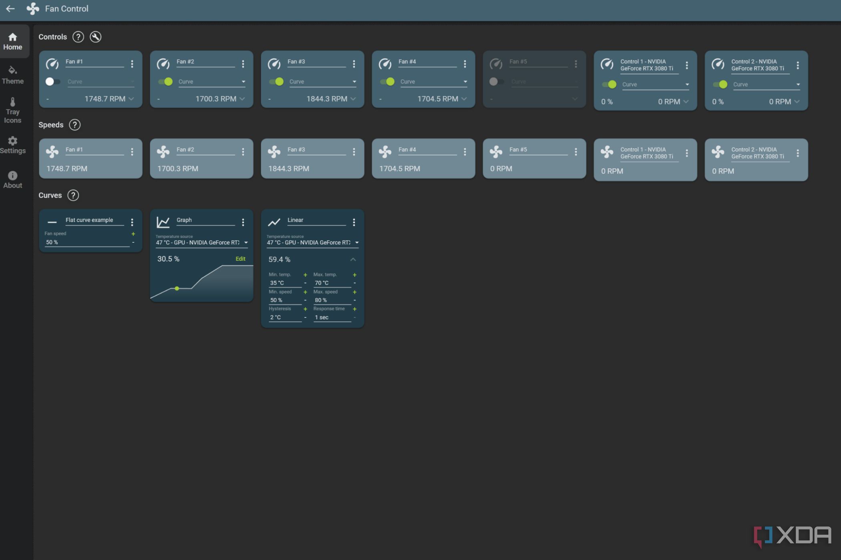Viewport: 841px width, 560px height.
Task: Open the Home section in sidebar
Action: 12,41
